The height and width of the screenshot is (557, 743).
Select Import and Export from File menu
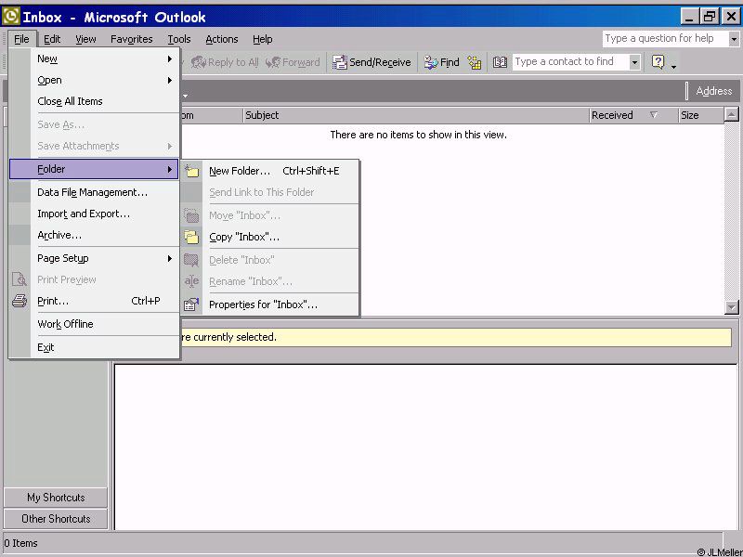pyautogui.click(x=84, y=214)
